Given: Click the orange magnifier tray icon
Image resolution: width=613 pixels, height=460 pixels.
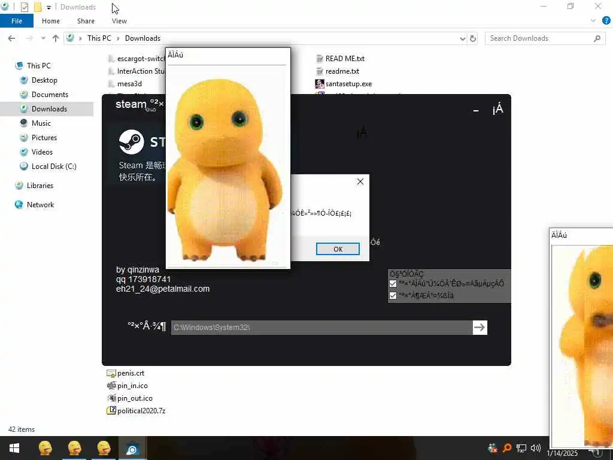Looking at the screenshot, I should pyautogui.click(x=507, y=448).
